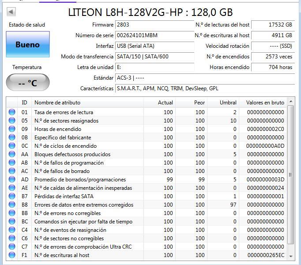The width and height of the screenshot is (301, 265).
Task: Click the status icon for attribute 09
Action: point(12,129)
